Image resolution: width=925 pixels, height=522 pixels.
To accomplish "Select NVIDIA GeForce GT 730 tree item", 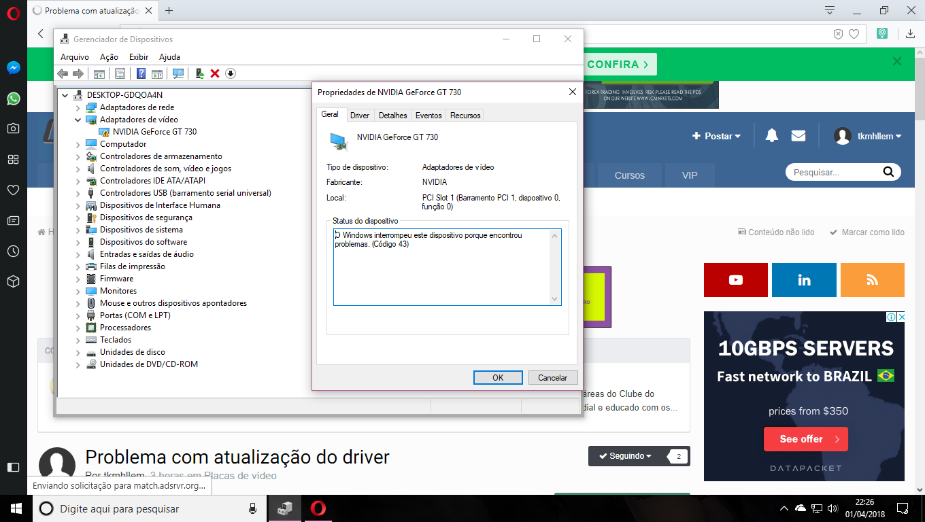I will pyautogui.click(x=154, y=132).
